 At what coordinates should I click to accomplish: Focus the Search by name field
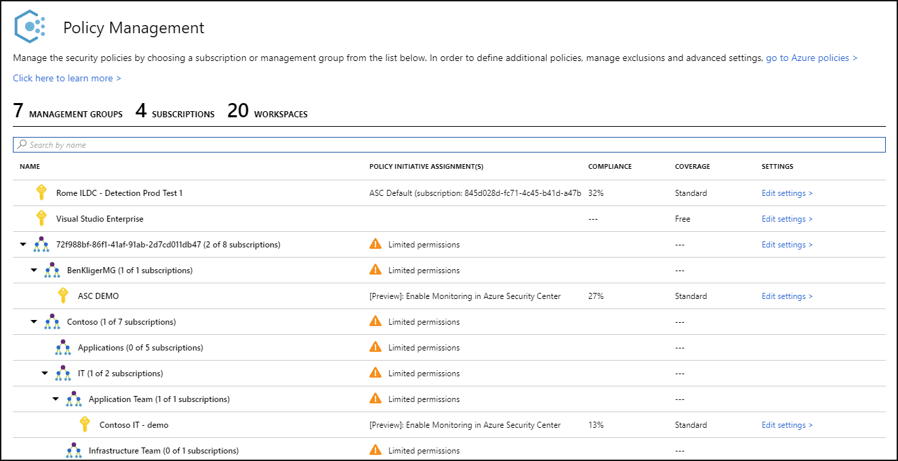(x=449, y=144)
